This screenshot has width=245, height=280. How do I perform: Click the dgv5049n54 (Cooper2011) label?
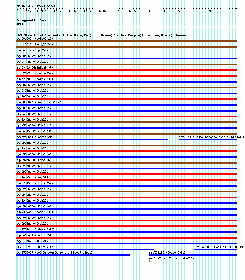pyautogui.click(x=35, y=137)
